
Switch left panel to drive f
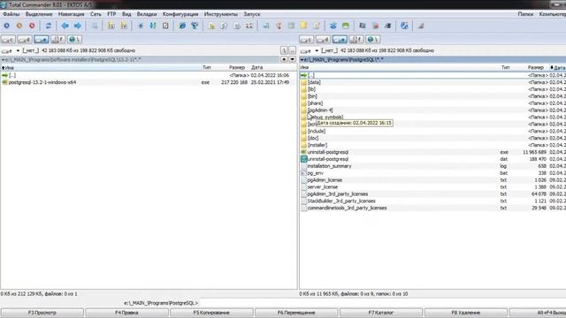pos(57,39)
